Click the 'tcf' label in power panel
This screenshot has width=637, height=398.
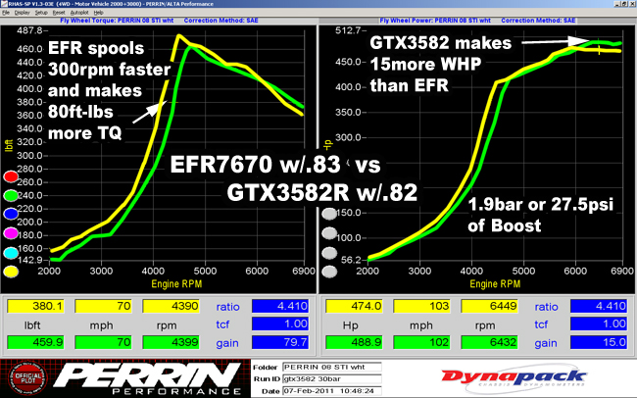(x=541, y=324)
